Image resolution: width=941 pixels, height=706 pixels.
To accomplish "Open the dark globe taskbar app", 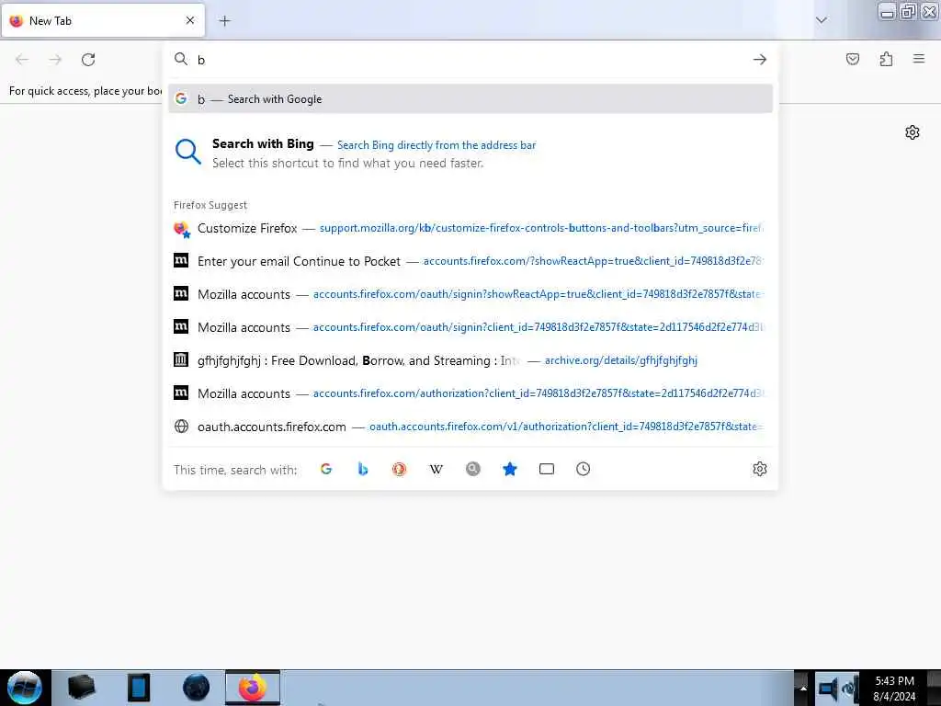I will 197,688.
